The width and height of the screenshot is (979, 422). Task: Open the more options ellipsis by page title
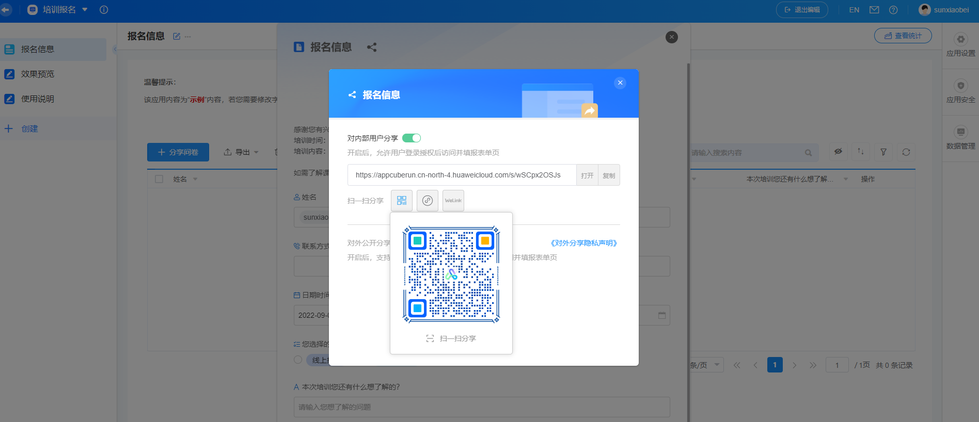(x=187, y=37)
